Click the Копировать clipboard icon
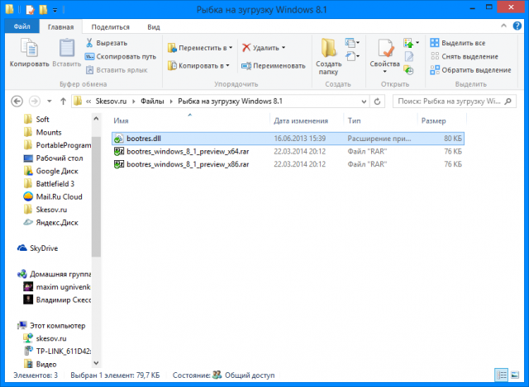529x387 pixels. pyautogui.click(x=29, y=48)
